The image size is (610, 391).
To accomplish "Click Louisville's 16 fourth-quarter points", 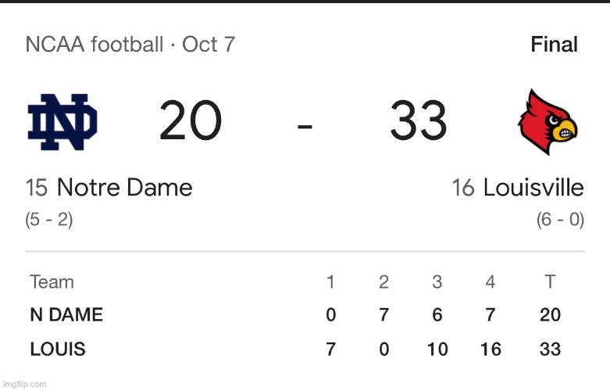I will 490,350.
